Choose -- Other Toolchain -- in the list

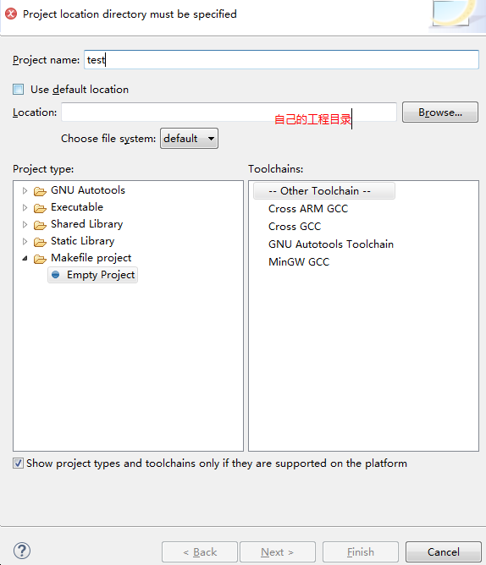(324, 191)
